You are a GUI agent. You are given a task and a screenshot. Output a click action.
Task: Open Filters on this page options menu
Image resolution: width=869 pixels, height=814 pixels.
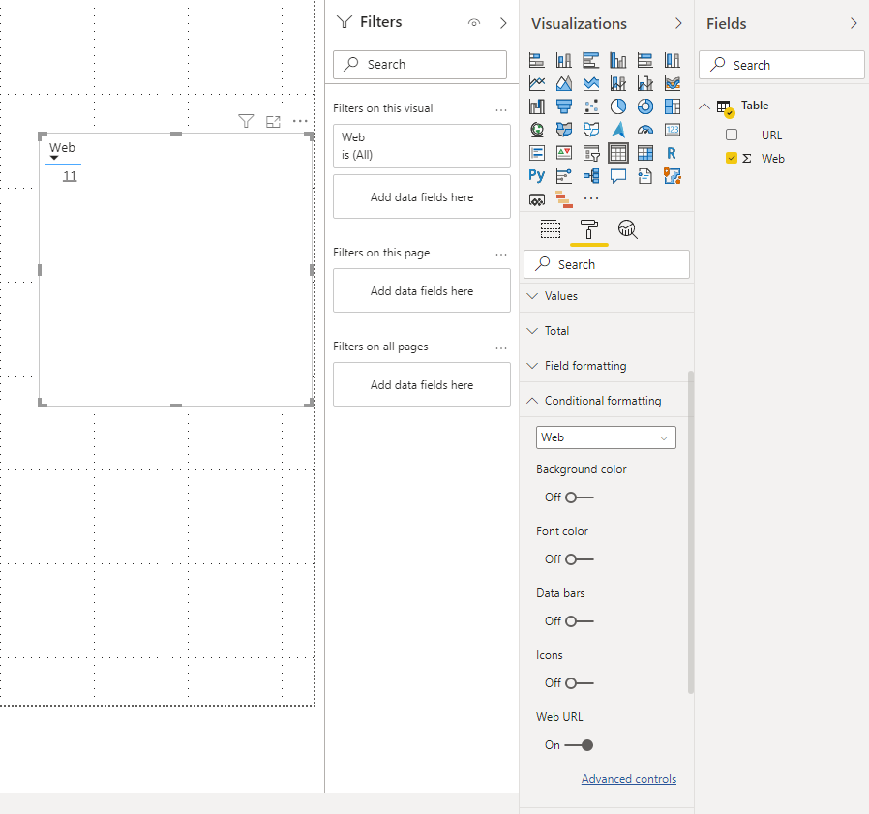pyautogui.click(x=501, y=254)
